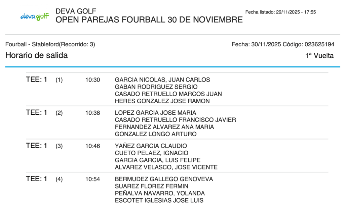Click the Código 023625194 text
Viewport: 344px width, 208px height.
[x=308, y=44]
